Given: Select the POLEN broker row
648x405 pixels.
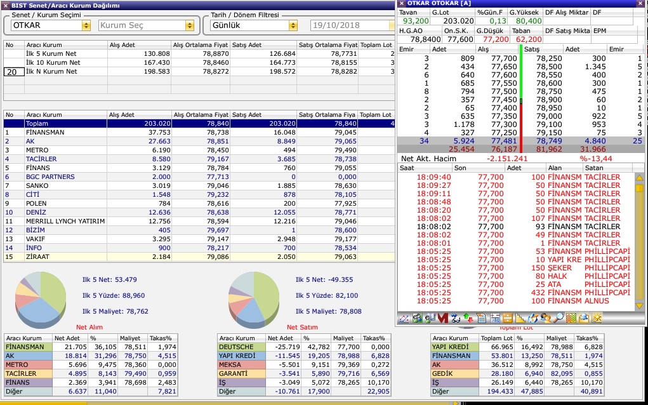Looking at the screenshot, I should pyautogui.click(x=199, y=204).
